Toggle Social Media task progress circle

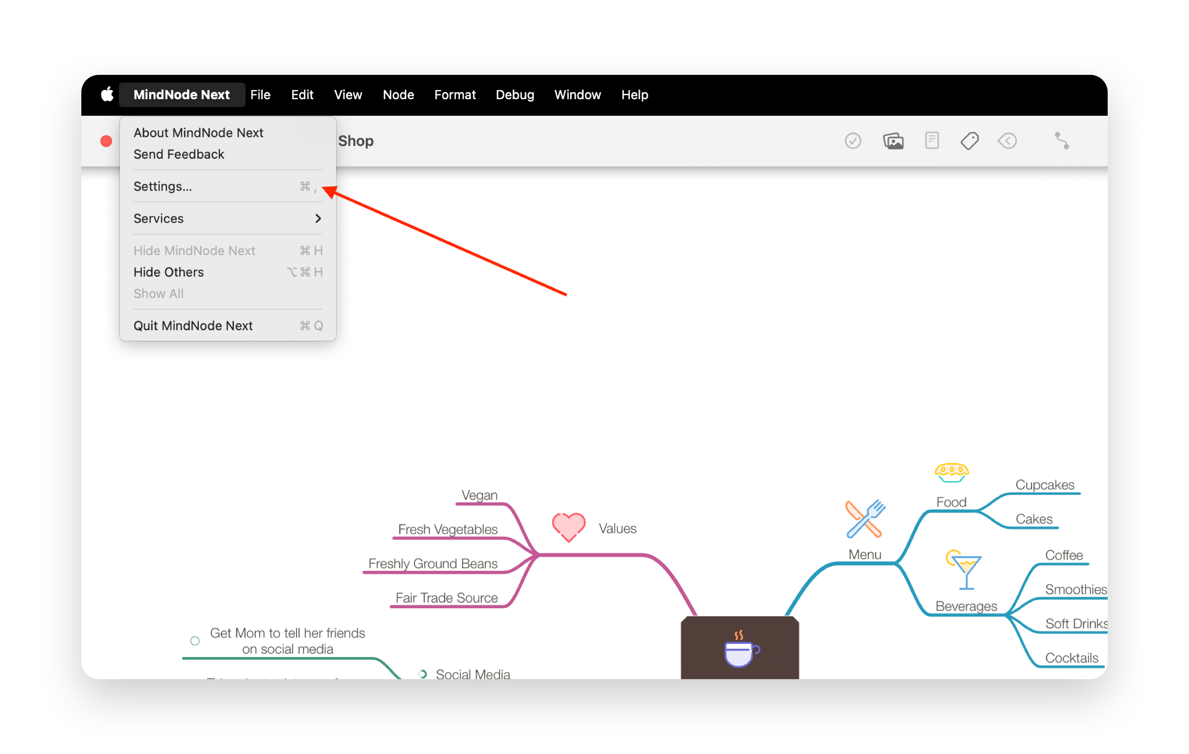click(422, 674)
